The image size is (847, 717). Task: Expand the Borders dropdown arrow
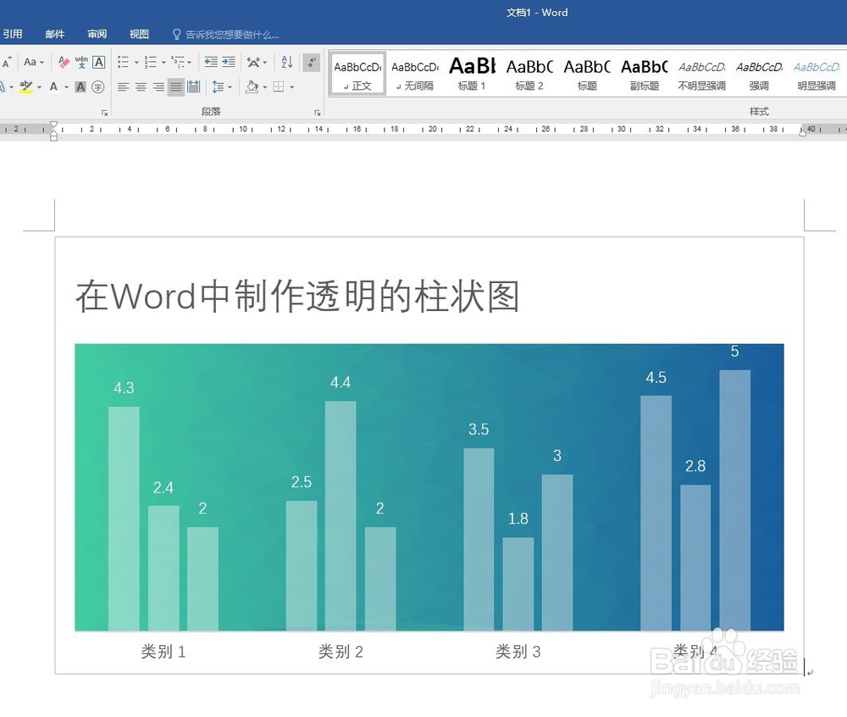tap(291, 85)
